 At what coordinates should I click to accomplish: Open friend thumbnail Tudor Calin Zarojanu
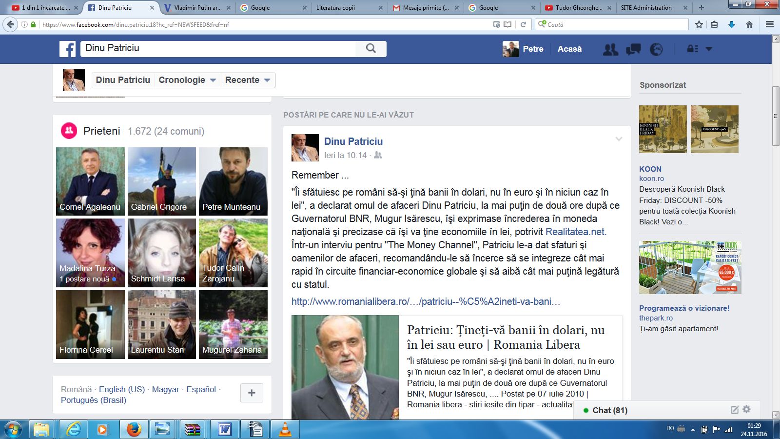pyautogui.click(x=233, y=253)
